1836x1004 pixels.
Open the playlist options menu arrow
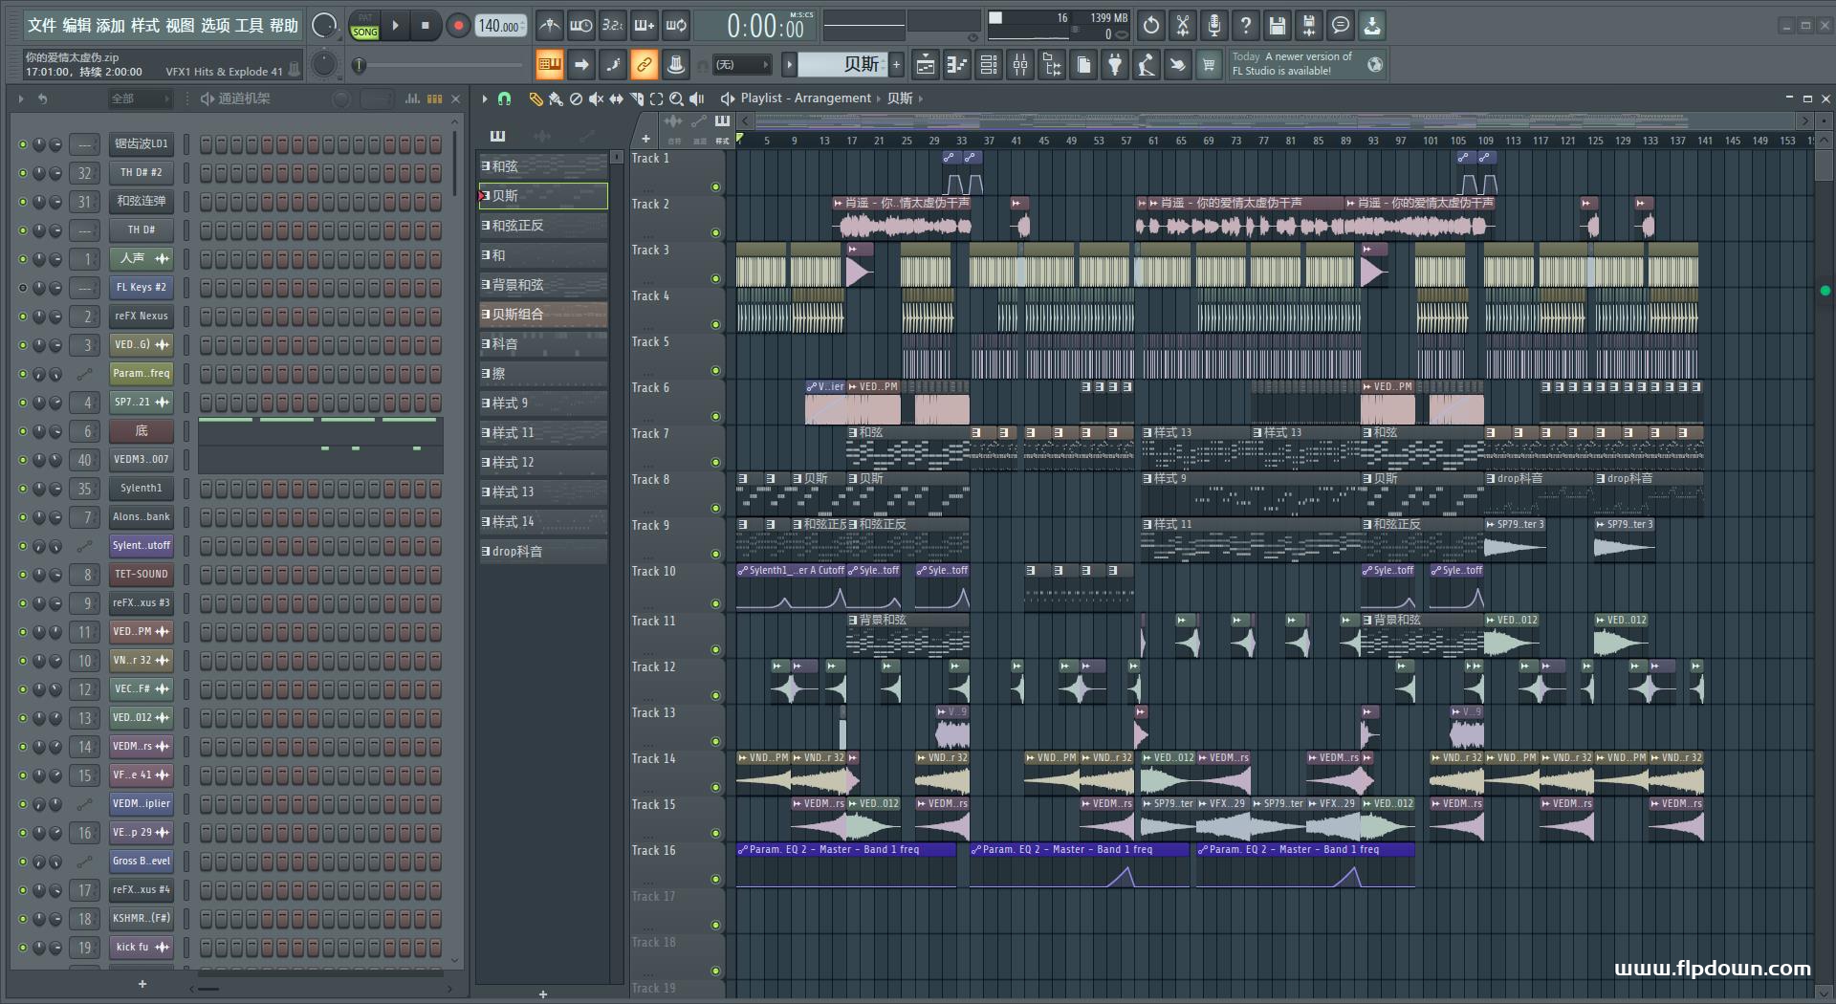pos(485,98)
